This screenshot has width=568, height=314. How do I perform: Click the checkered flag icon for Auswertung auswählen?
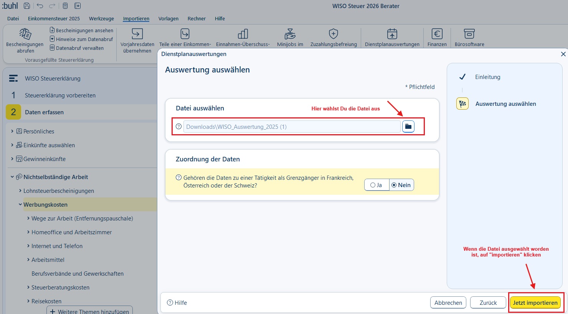pos(462,104)
